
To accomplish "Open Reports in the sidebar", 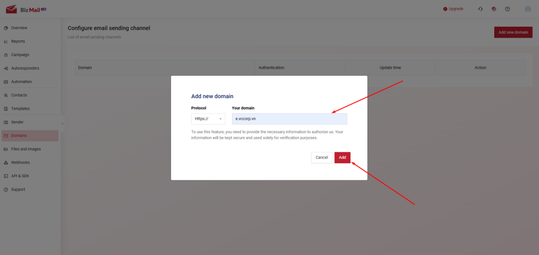I will [x=18, y=41].
